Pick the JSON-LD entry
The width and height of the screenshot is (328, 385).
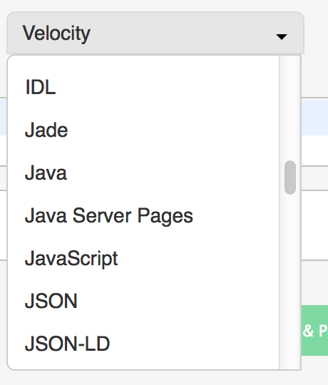pos(143,344)
